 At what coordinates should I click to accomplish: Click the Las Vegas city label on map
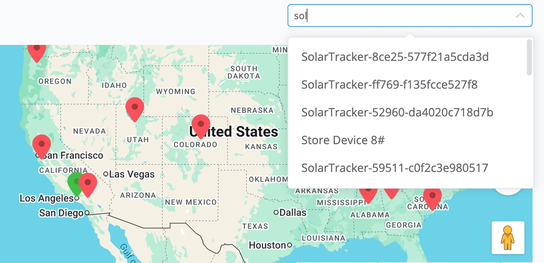point(132,174)
